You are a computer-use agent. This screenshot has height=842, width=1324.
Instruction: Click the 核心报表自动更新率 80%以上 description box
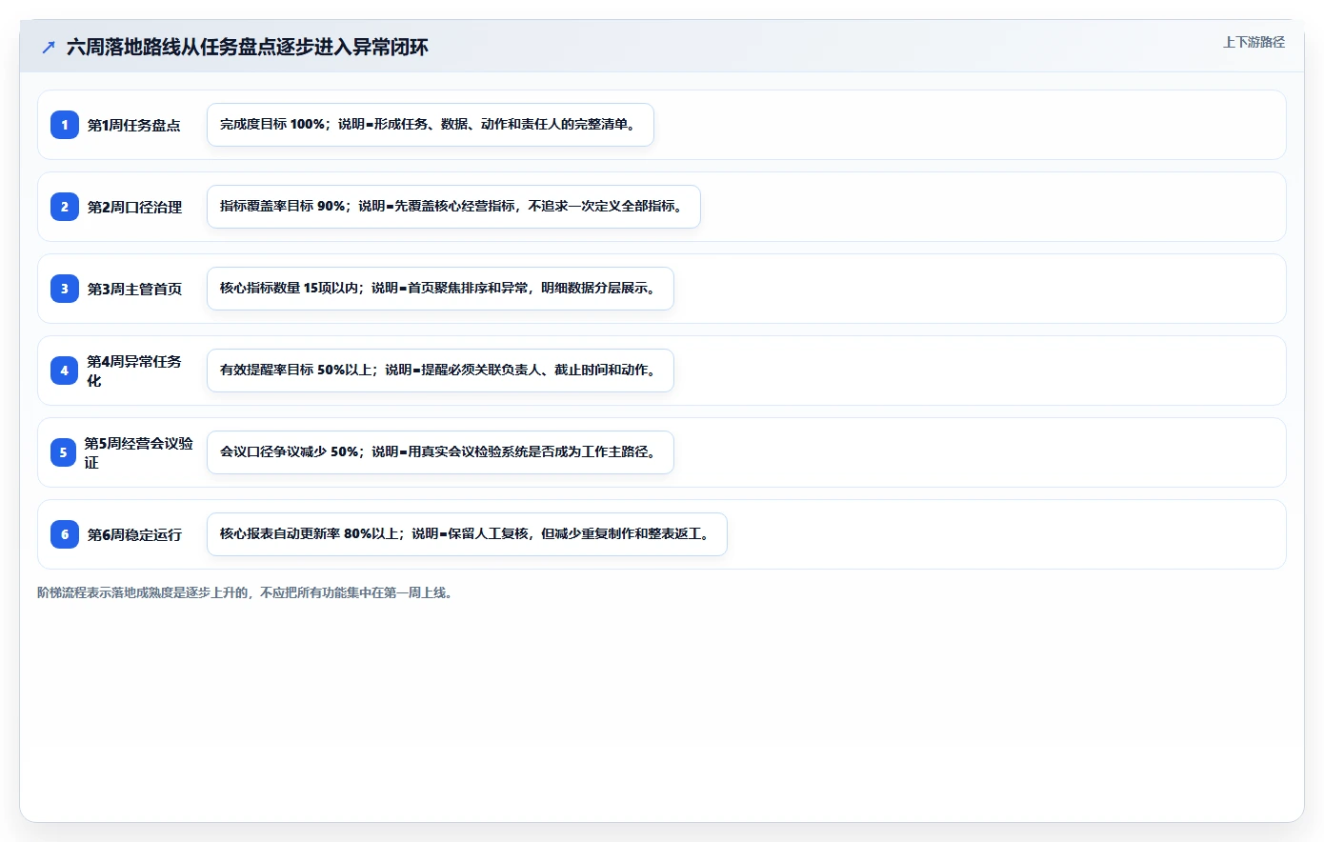point(467,534)
